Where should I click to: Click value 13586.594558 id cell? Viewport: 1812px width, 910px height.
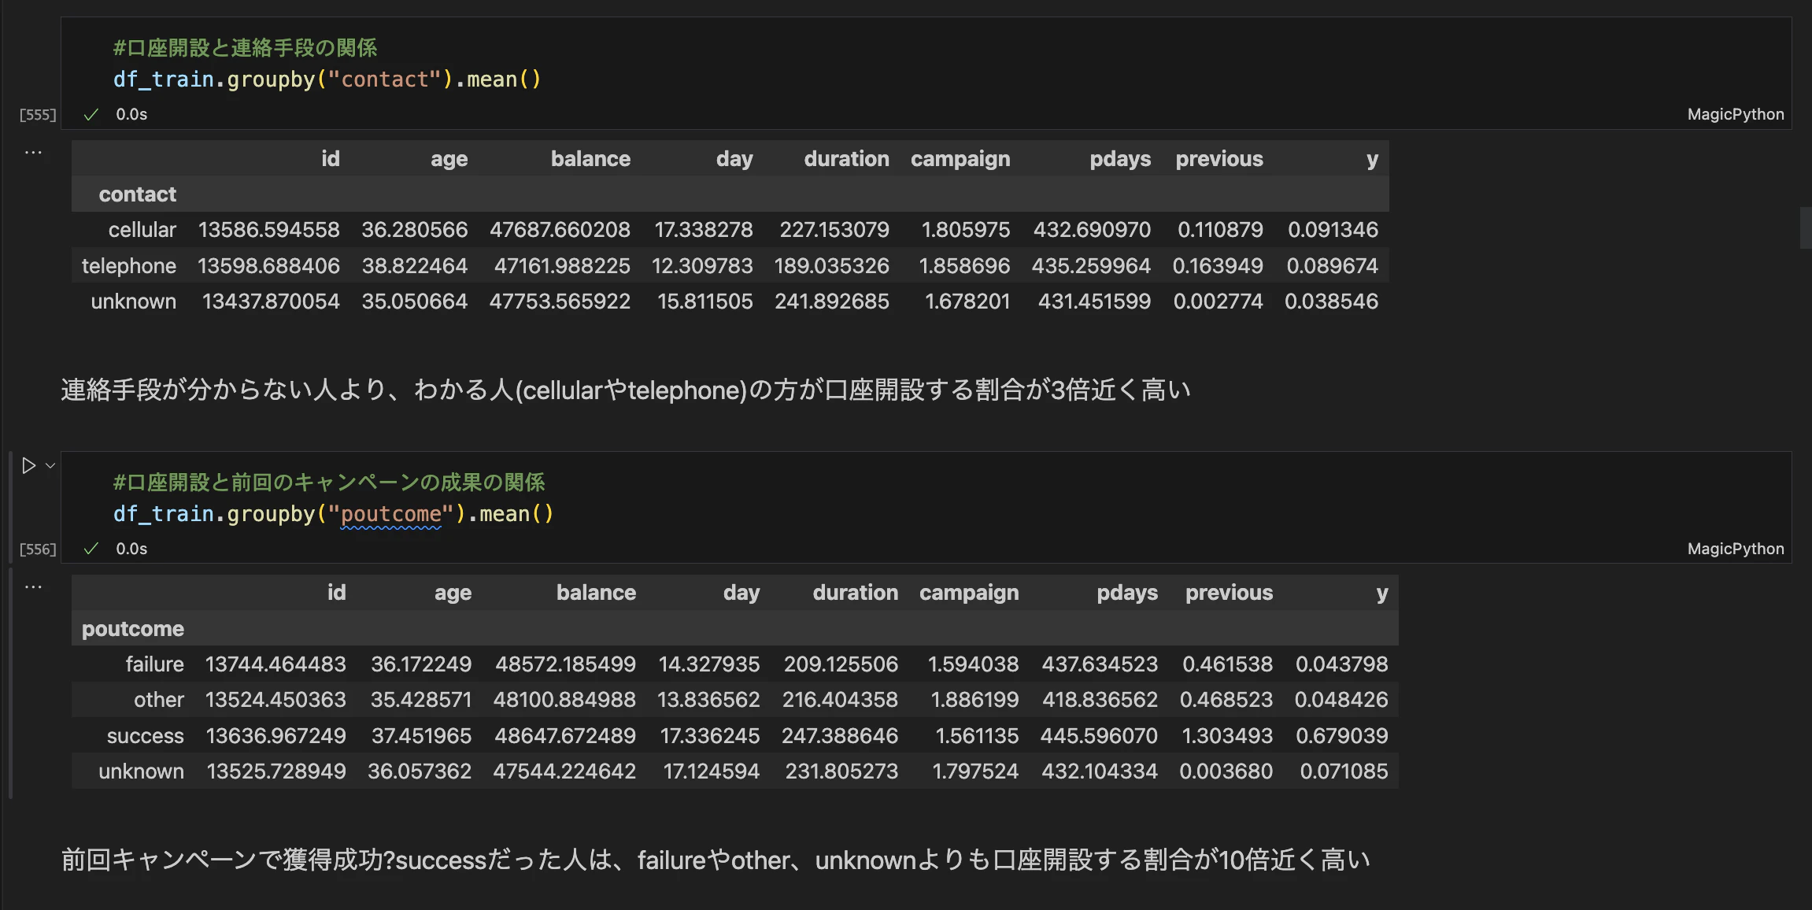pyautogui.click(x=268, y=230)
